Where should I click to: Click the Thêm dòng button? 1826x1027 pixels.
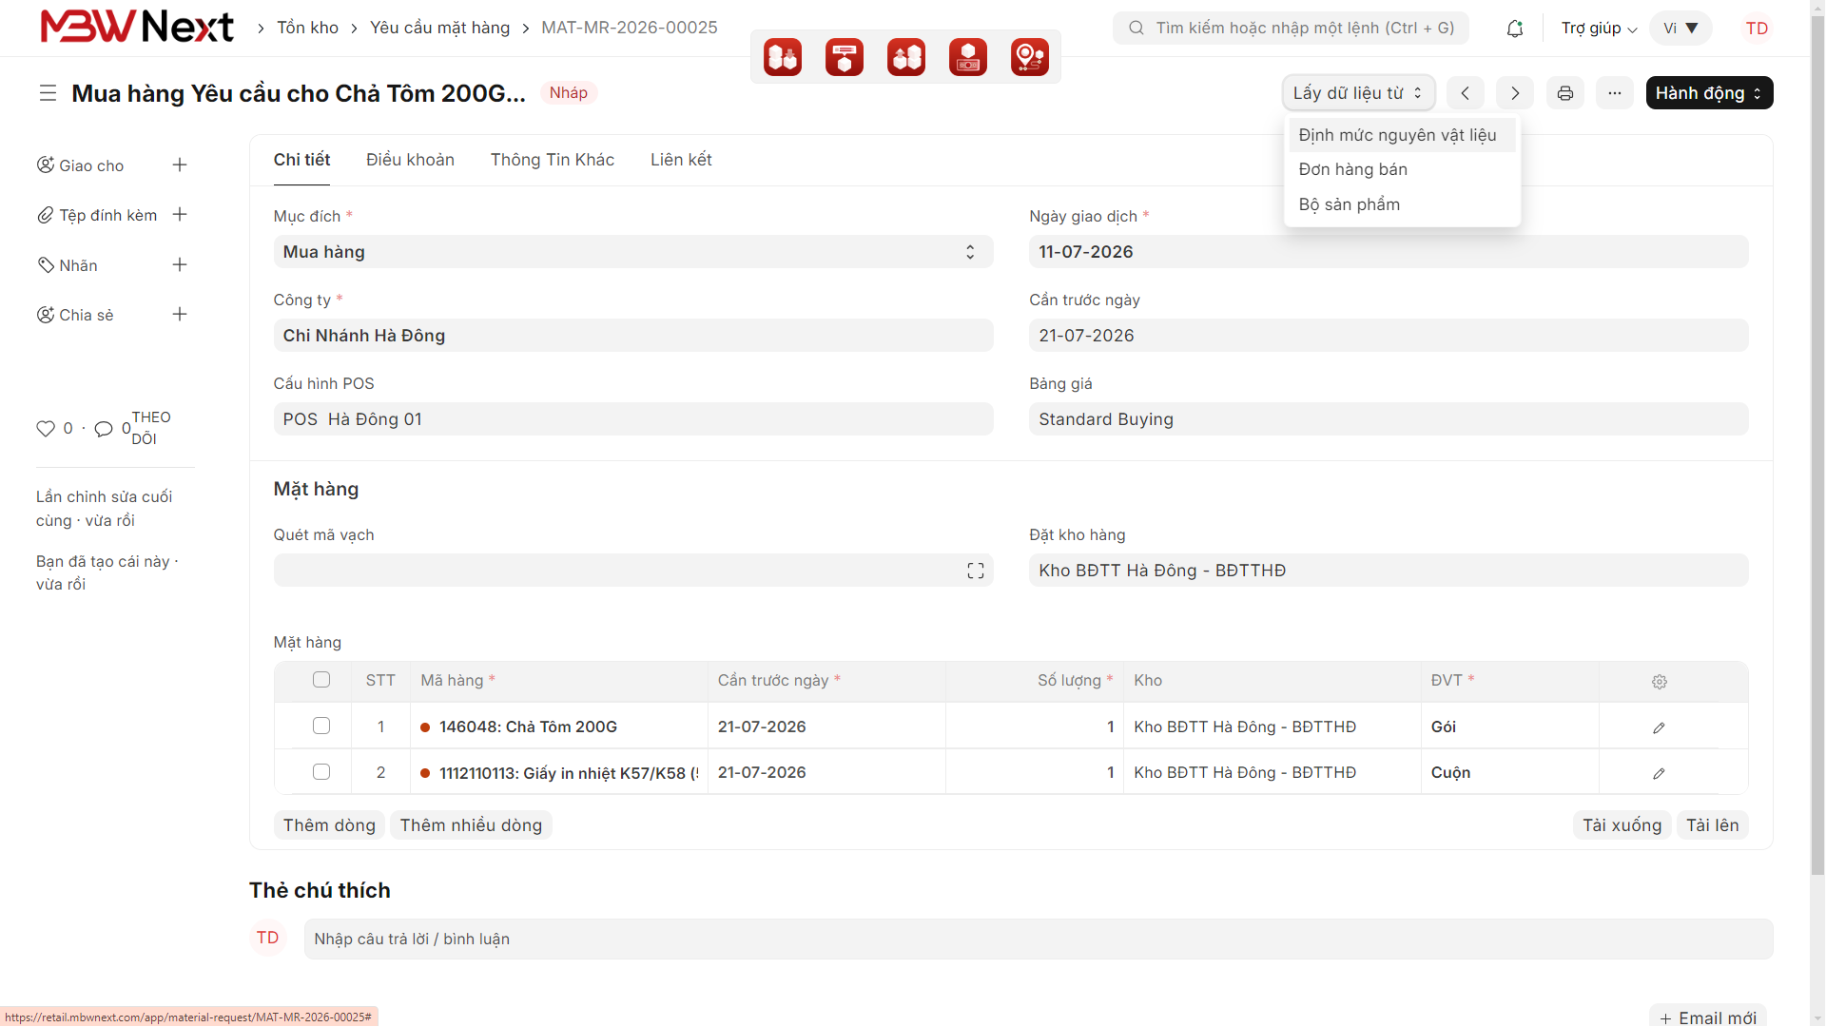coord(329,825)
